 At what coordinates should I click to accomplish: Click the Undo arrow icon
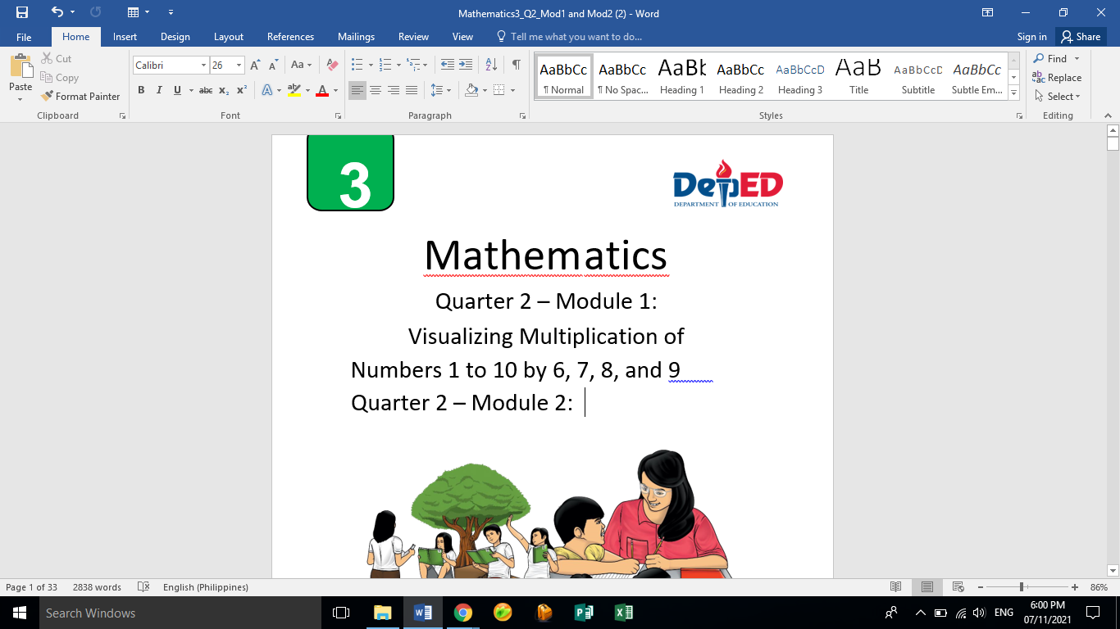pyautogui.click(x=57, y=12)
